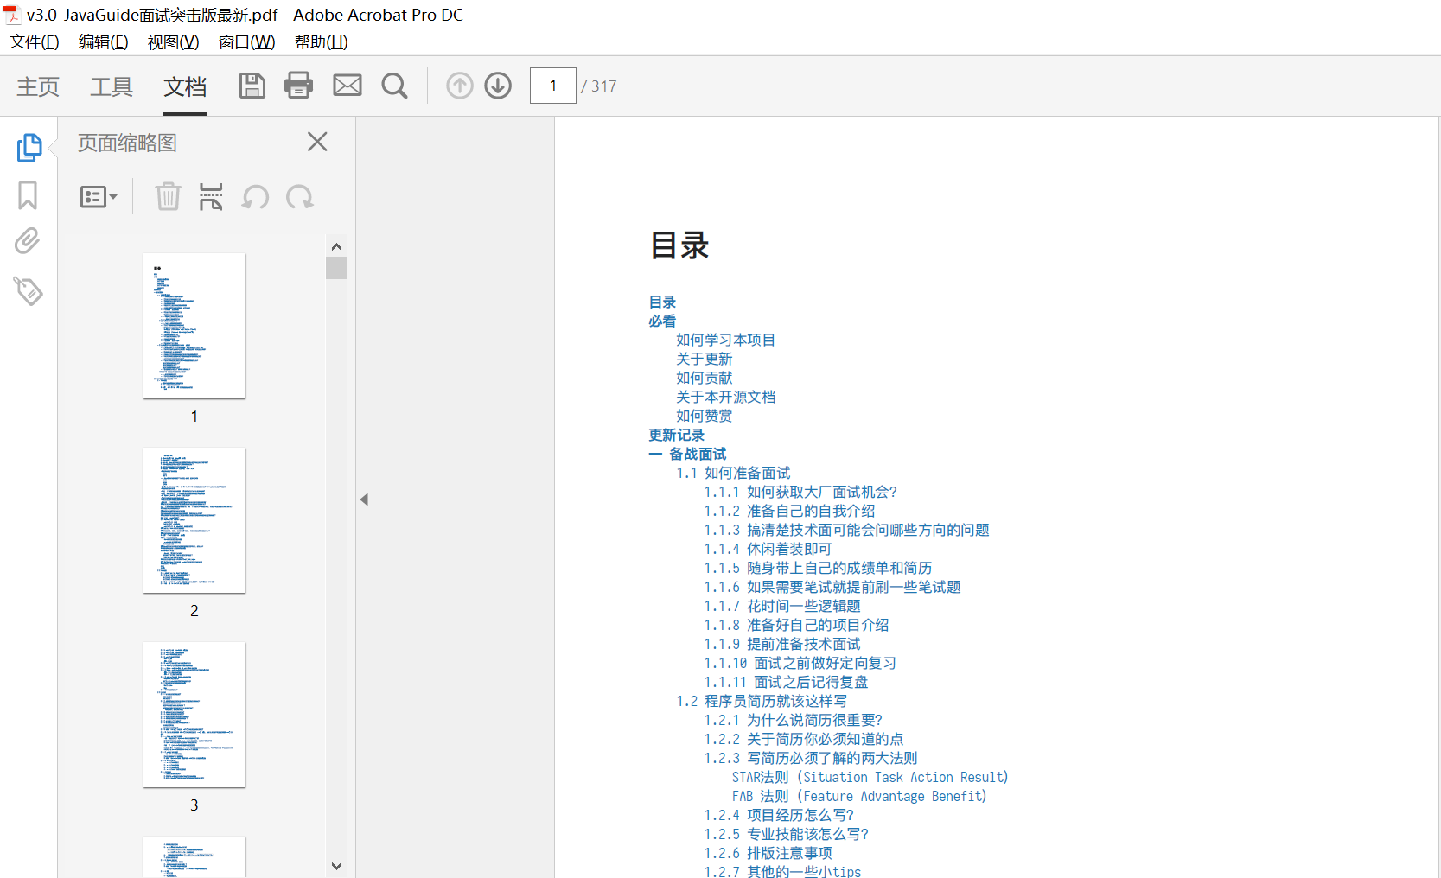The image size is (1441, 878).
Task: Open the 视图(V) menu
Action: click(x=173, y=42)
